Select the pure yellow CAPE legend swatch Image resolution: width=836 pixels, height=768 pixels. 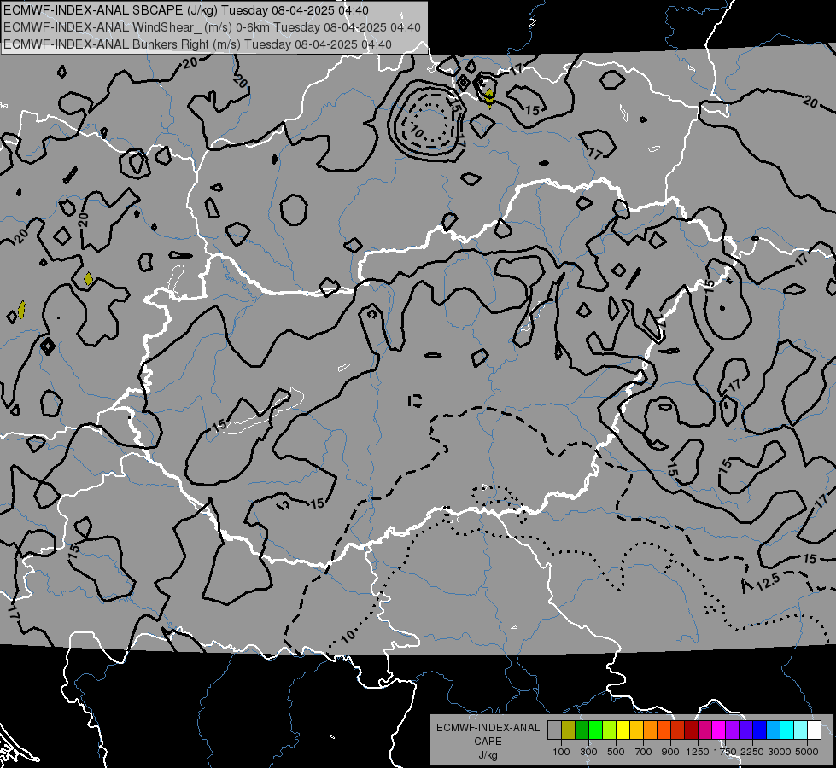pos(623,730)
